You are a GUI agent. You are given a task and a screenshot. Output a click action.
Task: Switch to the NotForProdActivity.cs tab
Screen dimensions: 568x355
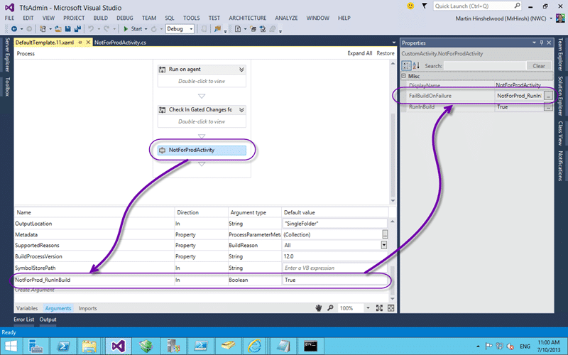tap(120, 43)
